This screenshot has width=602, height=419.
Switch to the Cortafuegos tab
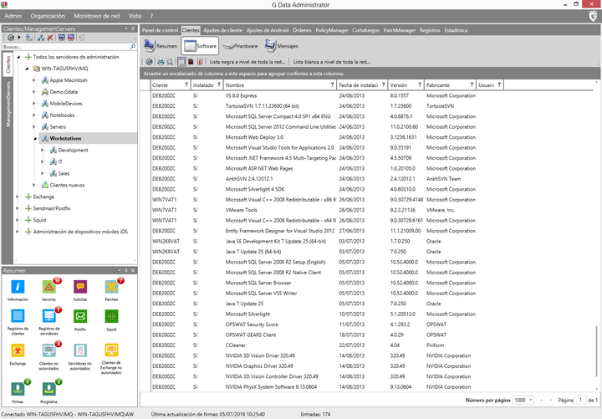click(365, 30)
